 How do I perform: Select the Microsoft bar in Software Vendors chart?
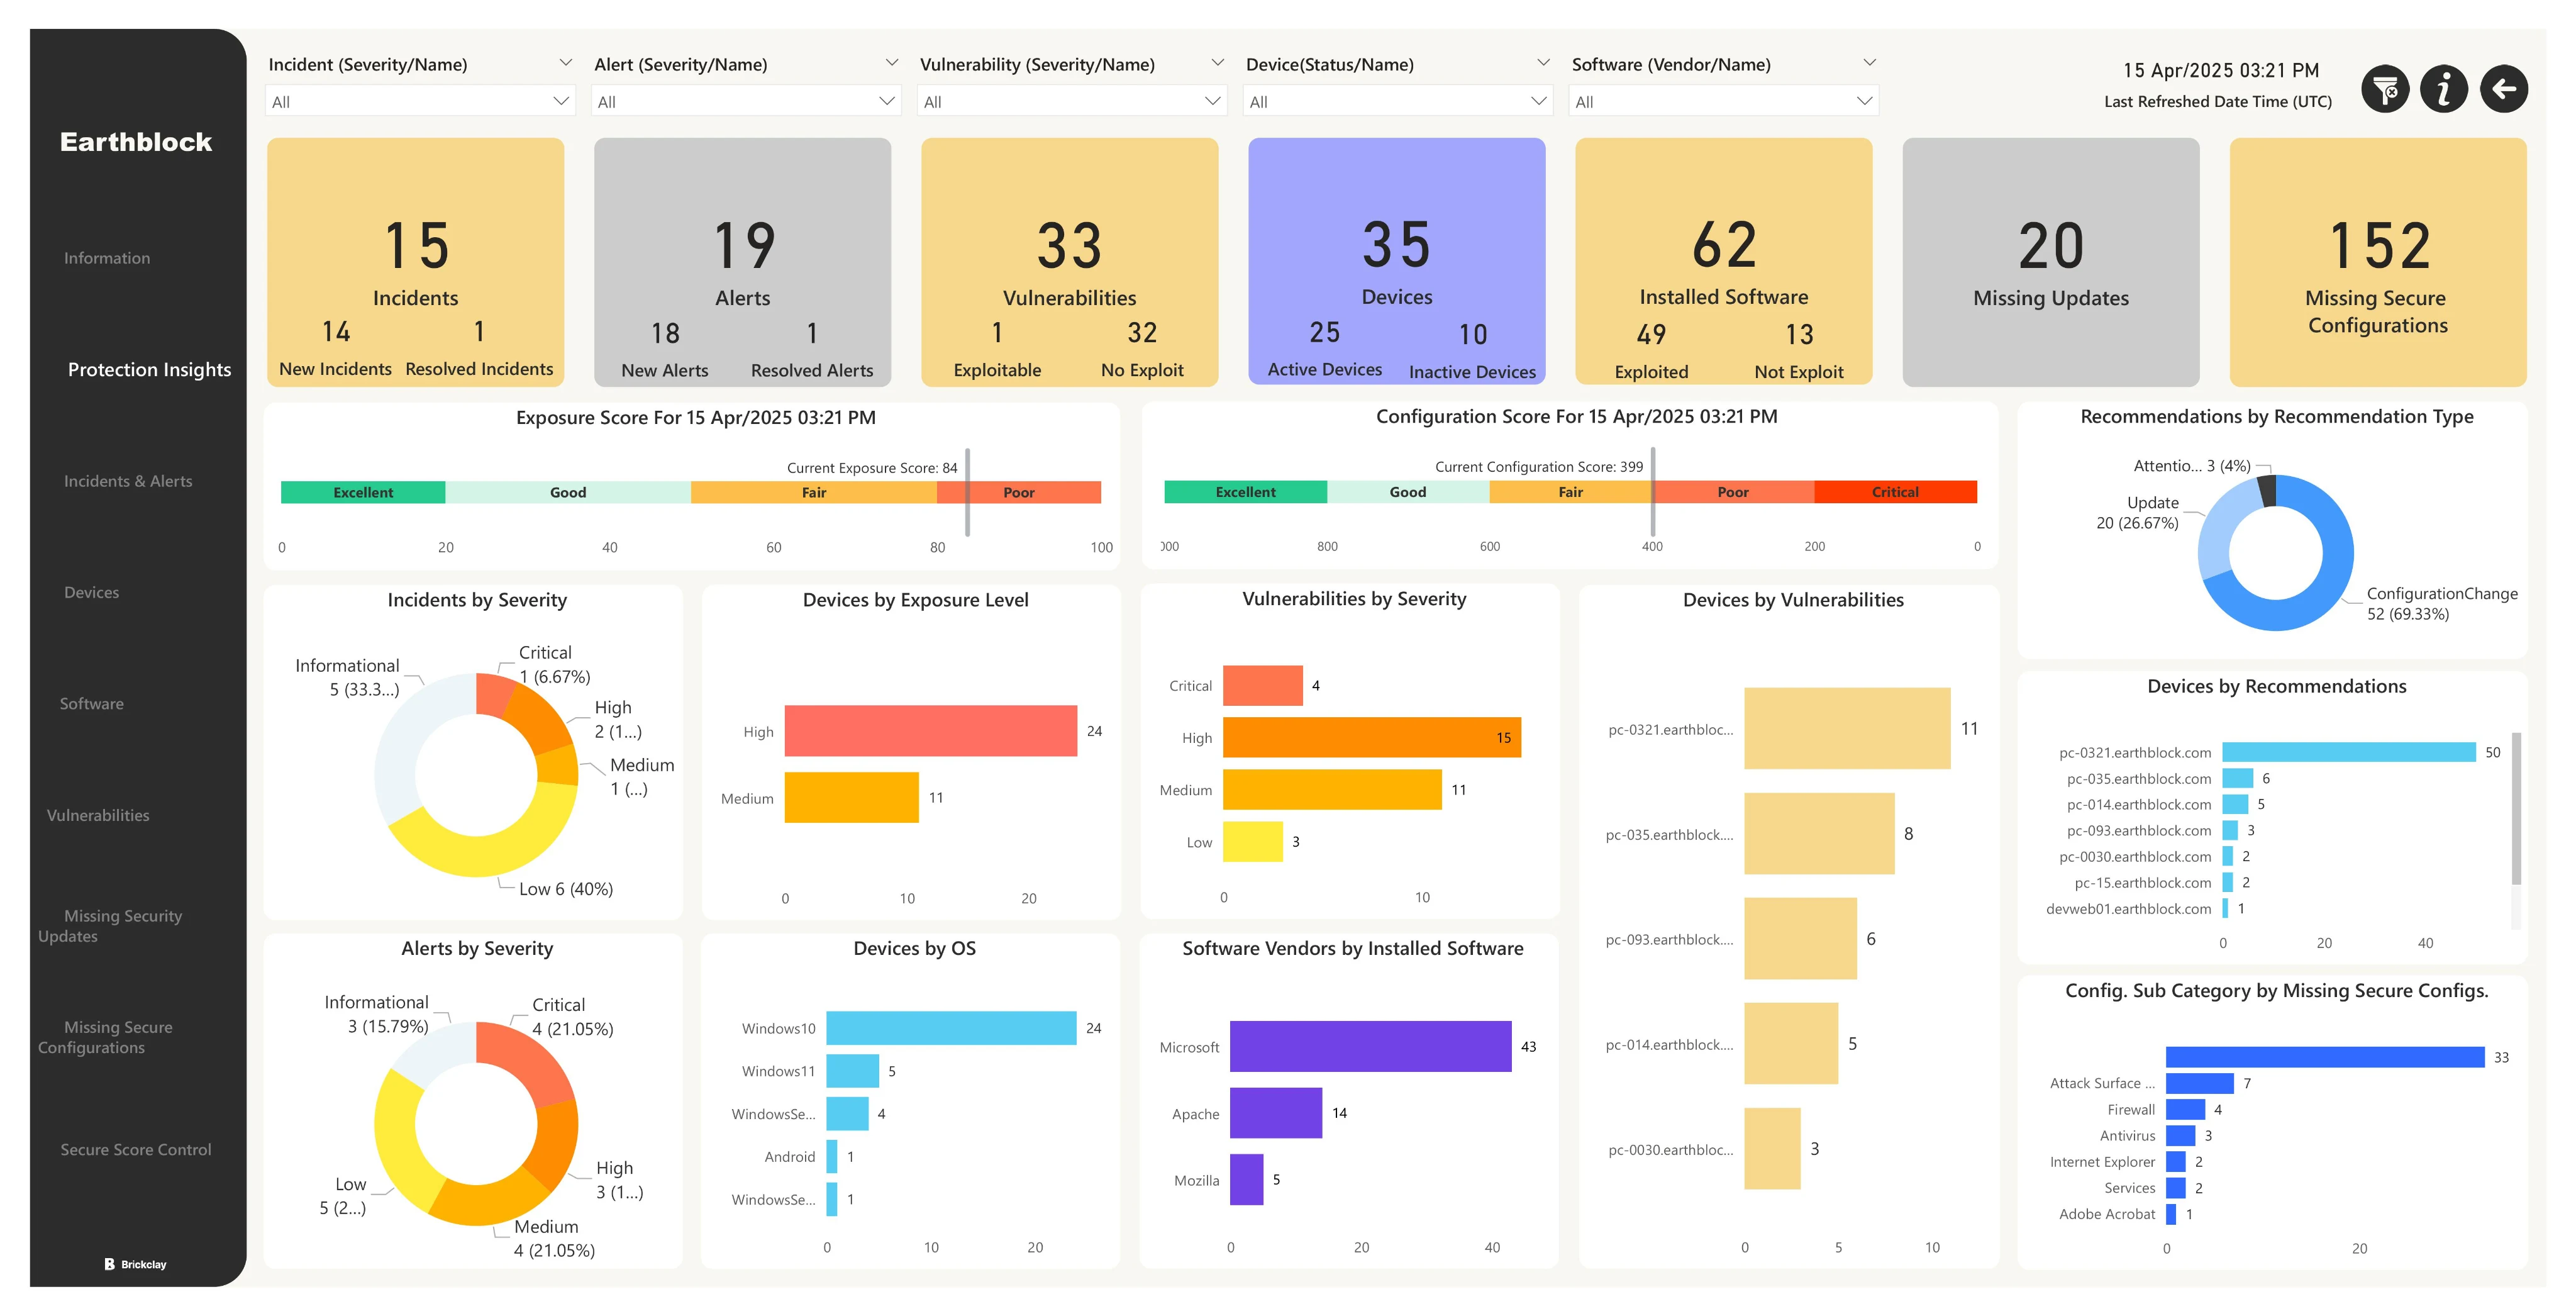pos(1370,1046)
